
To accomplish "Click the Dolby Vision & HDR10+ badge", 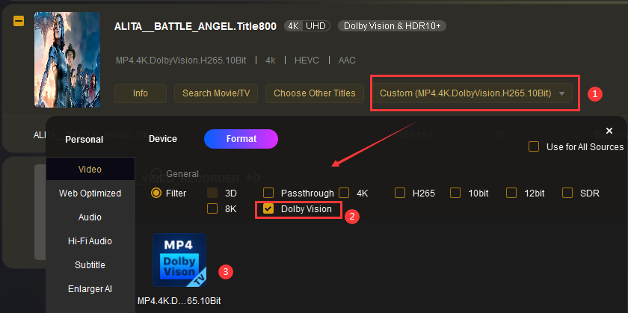I will tap(392, 26).
